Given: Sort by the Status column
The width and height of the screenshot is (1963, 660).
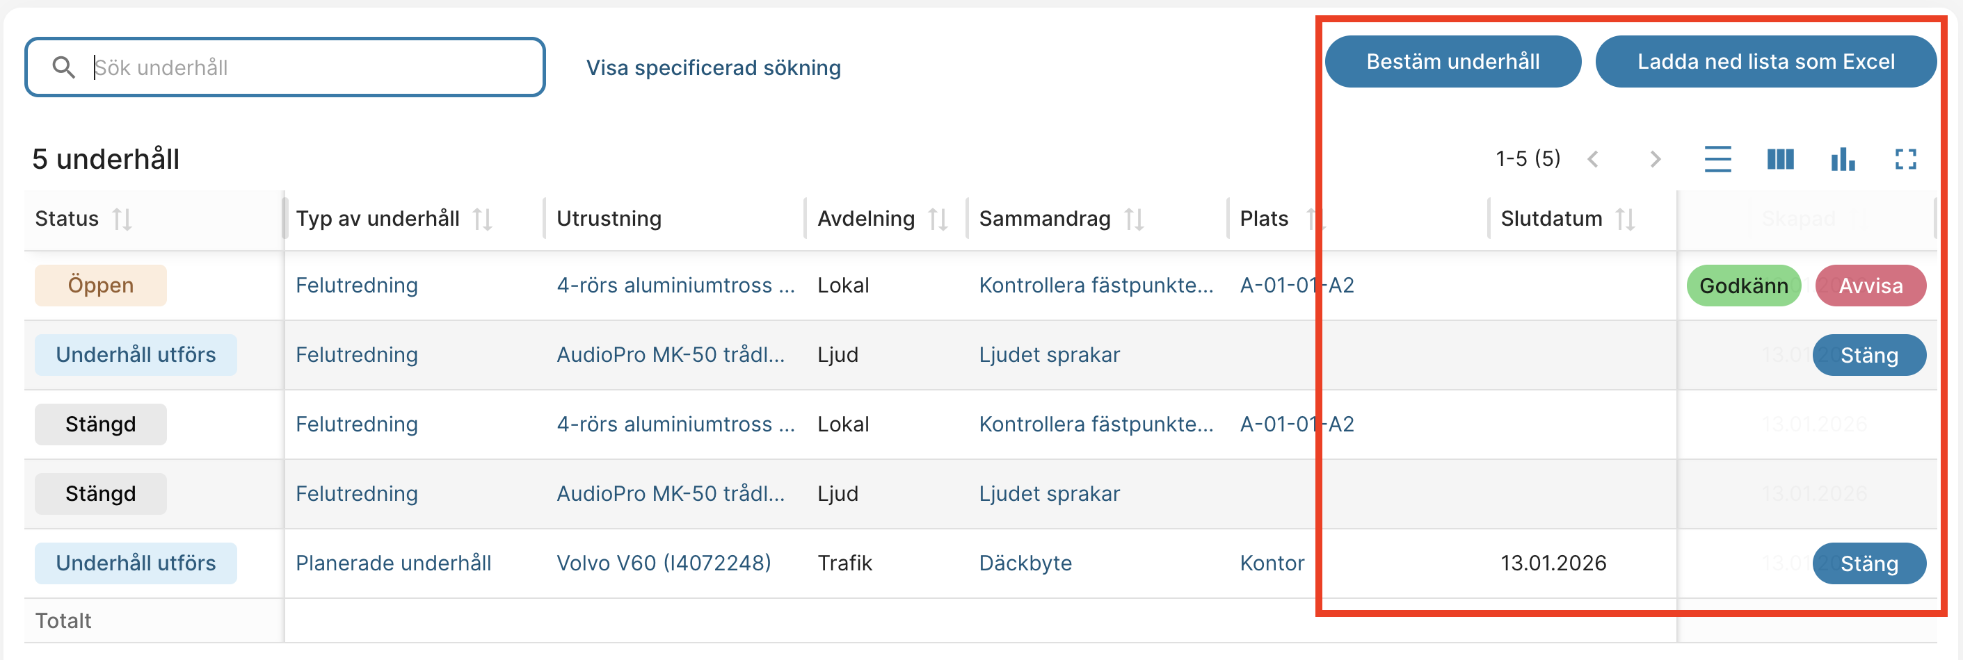Looking at the screenshot, I should [122, 220].
